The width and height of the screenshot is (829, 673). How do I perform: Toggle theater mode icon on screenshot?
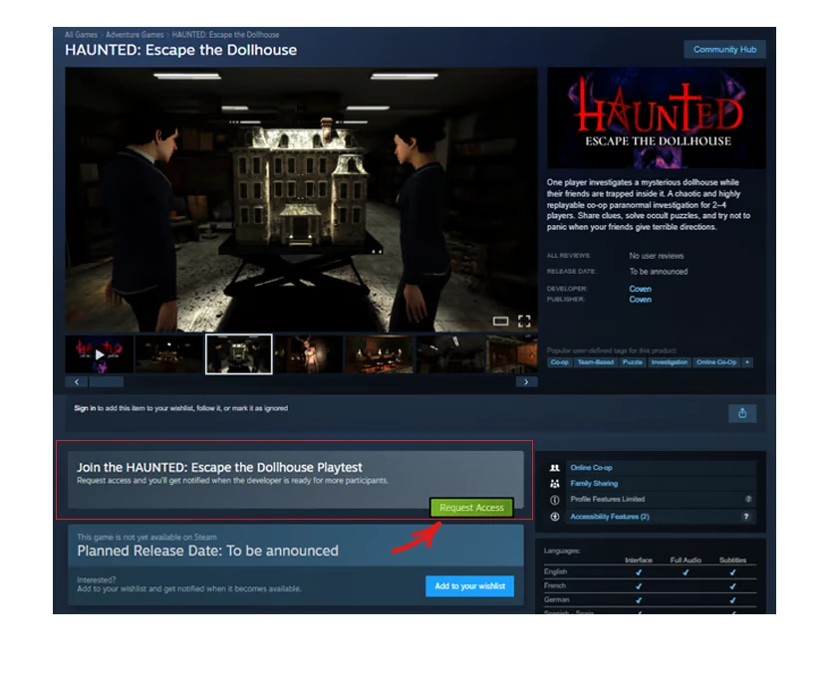(500, 322)
